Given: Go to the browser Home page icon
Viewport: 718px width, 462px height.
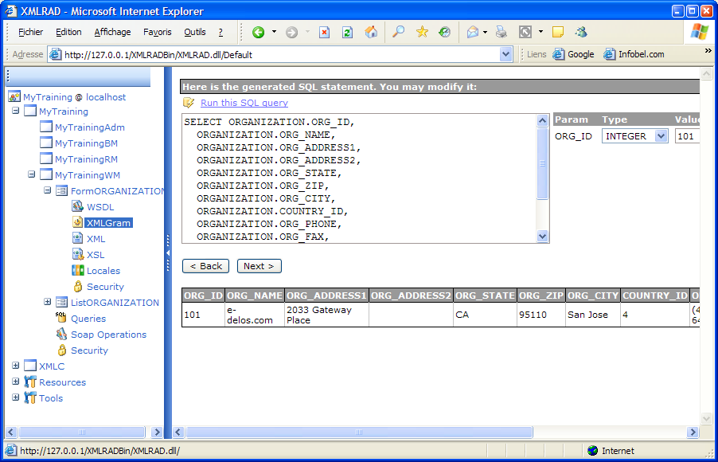Looking at the screenshot, I should (x=371, y=33).
